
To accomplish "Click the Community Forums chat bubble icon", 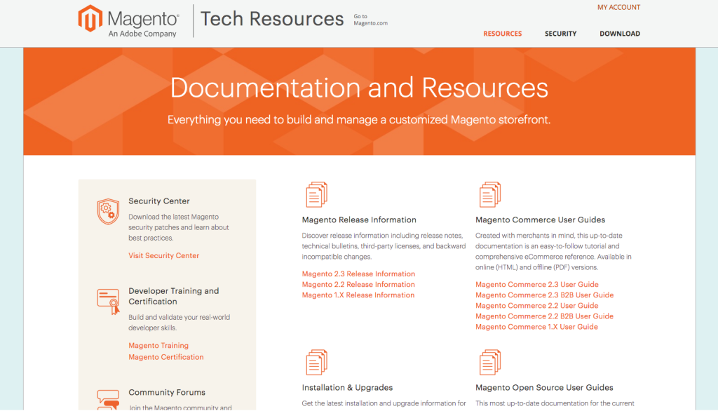I will tap(108, 400).
